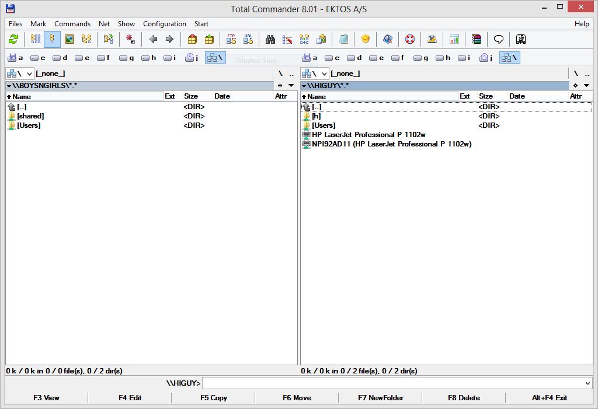This screenshot has width=598, height=409.
Task: Go forward with the right arrow icon
Action: 170,39
